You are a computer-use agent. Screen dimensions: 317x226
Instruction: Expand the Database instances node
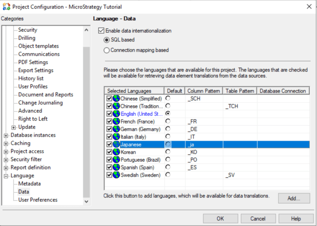point(6,135)
